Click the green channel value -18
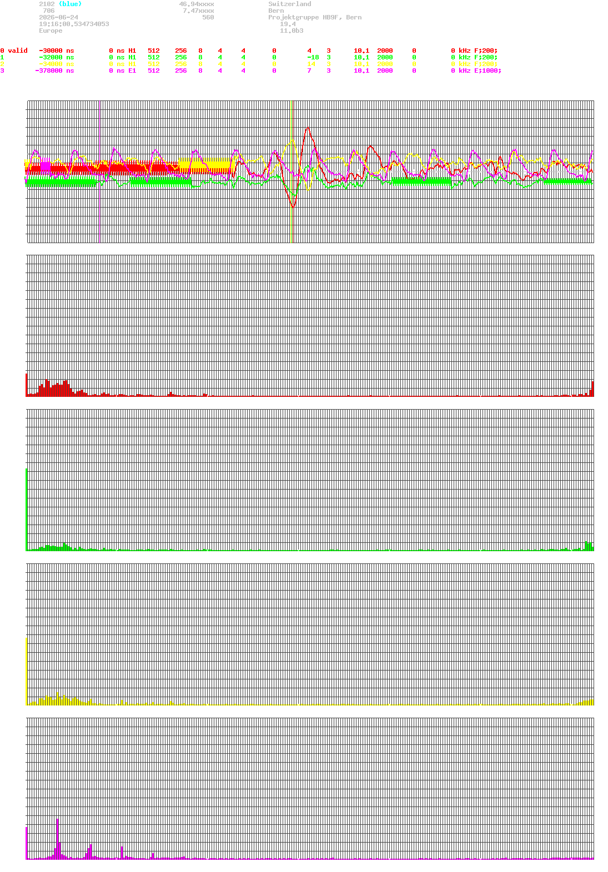This screenshot has height=872, width=608. (x=313, y=57)
